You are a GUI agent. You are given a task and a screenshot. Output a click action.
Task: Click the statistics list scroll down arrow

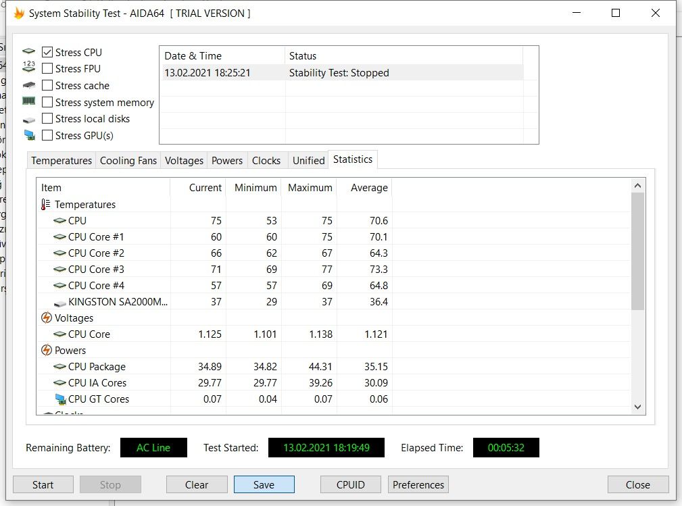coord(637,407)
